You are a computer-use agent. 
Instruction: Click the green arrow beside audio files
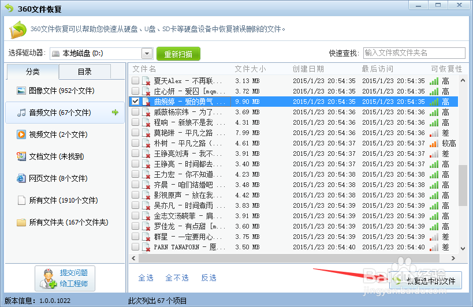(x=115, y=113)
